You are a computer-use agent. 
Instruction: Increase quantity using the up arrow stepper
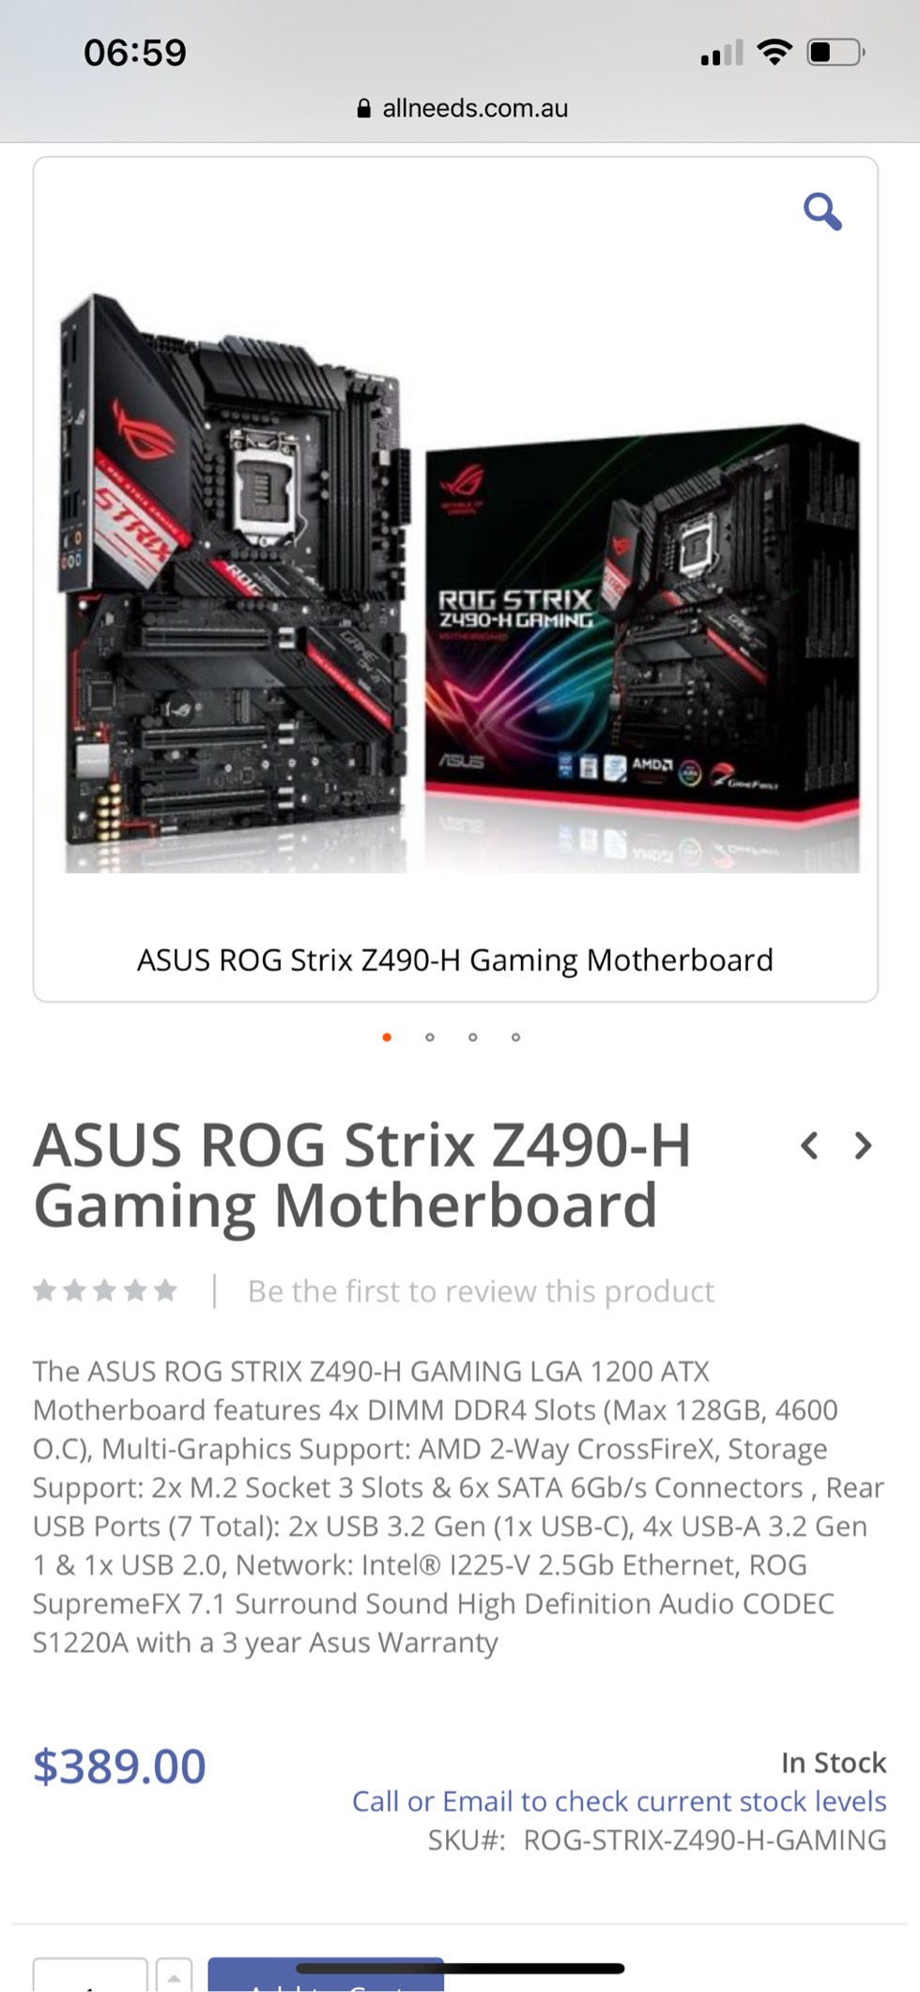pyautogui.click(x=174, y=1975)
